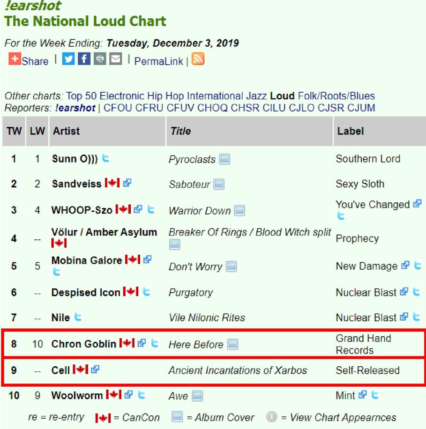The height and width of the screenshot is (429, 426).
Task: Click the View Chart Appearances info icon
Action: pos(271,416)
